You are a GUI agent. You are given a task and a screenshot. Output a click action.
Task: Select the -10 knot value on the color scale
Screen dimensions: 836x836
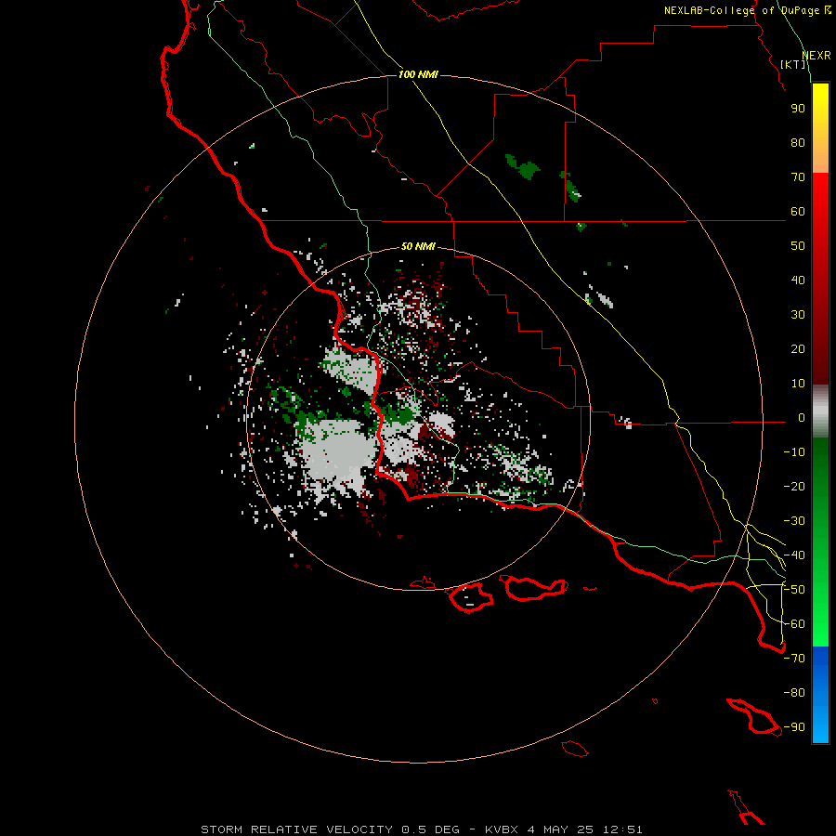click(x=794, y=452)
